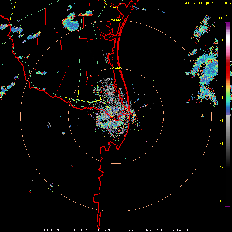Click the 'DZD' legend title
The height and width of the screenshot is (232, 232).
227,15
